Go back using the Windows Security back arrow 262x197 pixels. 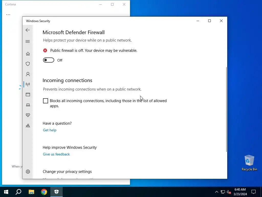(x=28, y=30)
